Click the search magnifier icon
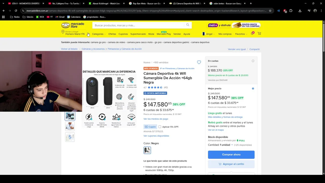 click(x=188, y=25)
